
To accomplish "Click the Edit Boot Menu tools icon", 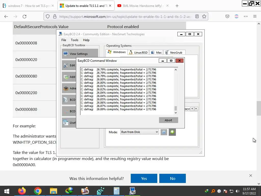I will pos(66,65).
